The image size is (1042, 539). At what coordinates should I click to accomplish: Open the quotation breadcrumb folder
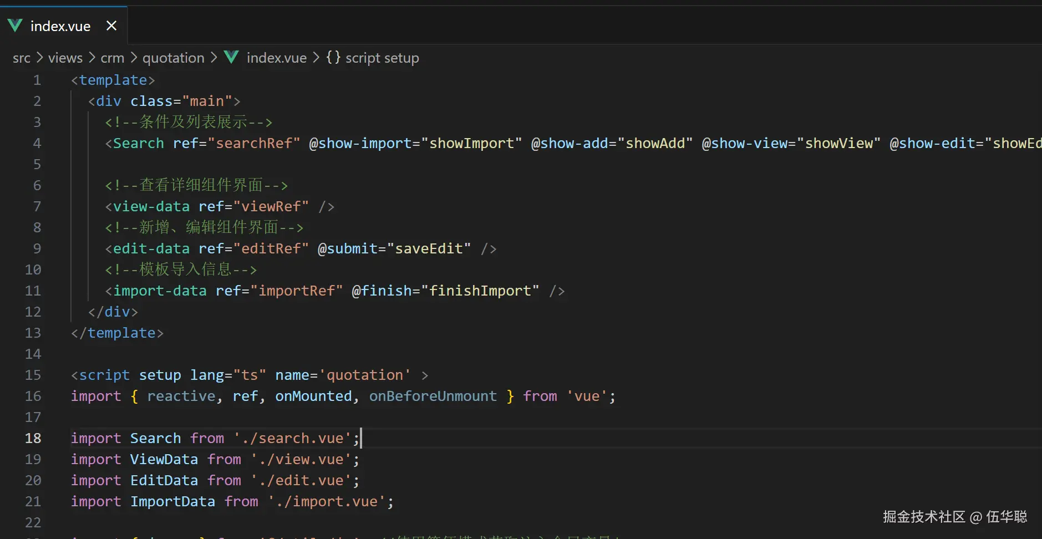[x=174, y=58]
